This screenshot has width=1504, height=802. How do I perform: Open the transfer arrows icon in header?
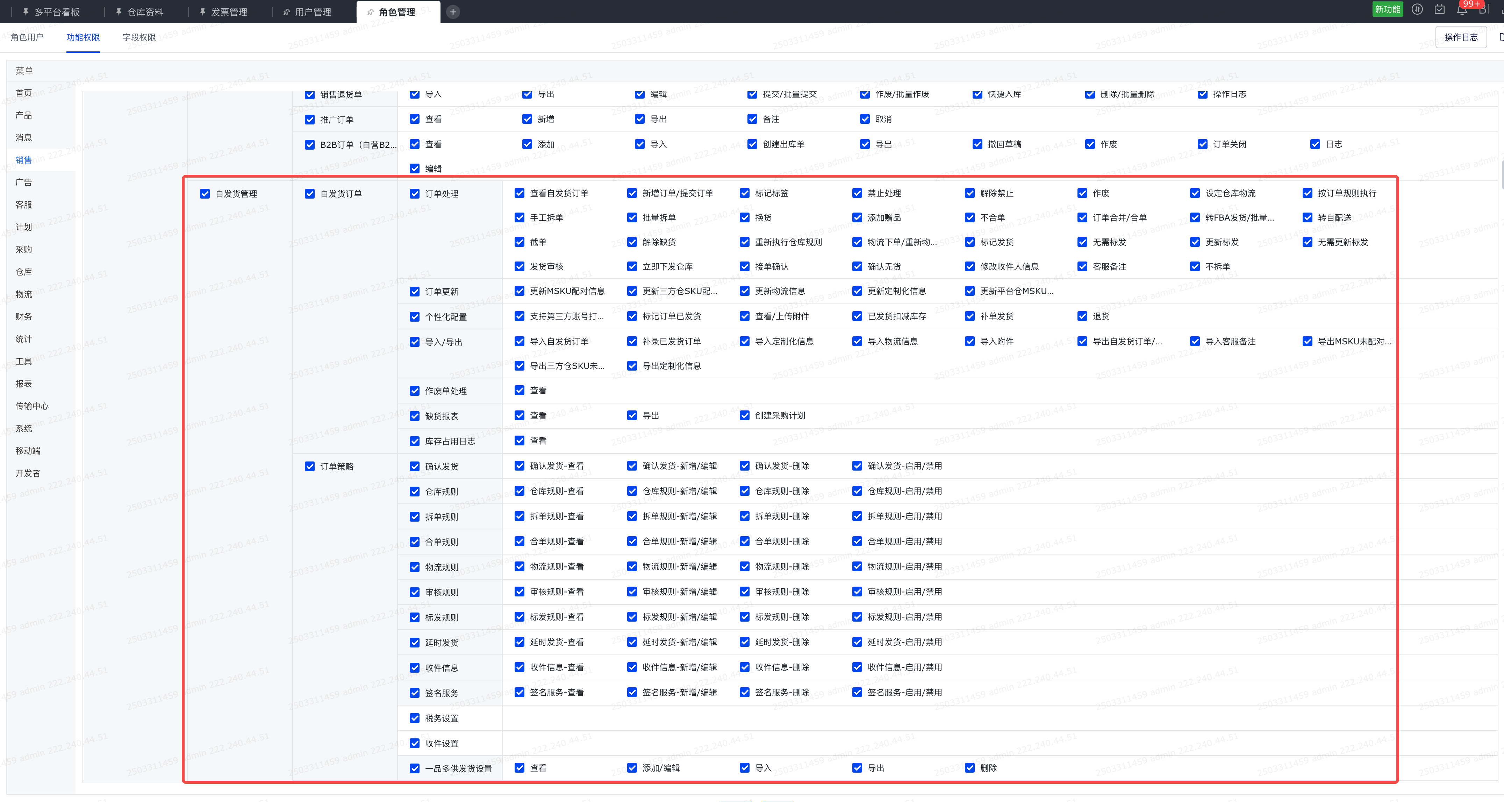click(1417, 9)
